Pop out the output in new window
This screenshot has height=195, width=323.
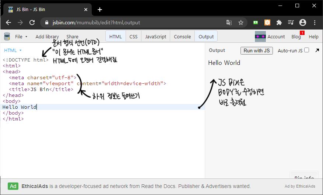317,50
